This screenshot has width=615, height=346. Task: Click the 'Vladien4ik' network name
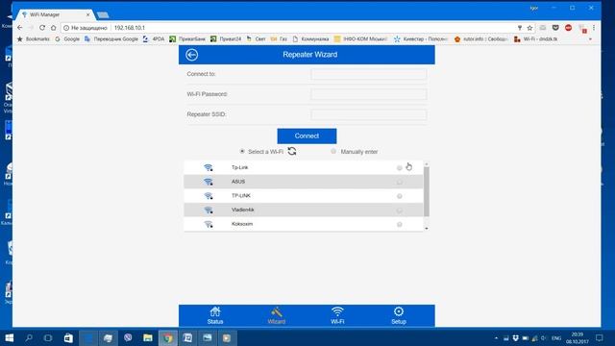242,210
